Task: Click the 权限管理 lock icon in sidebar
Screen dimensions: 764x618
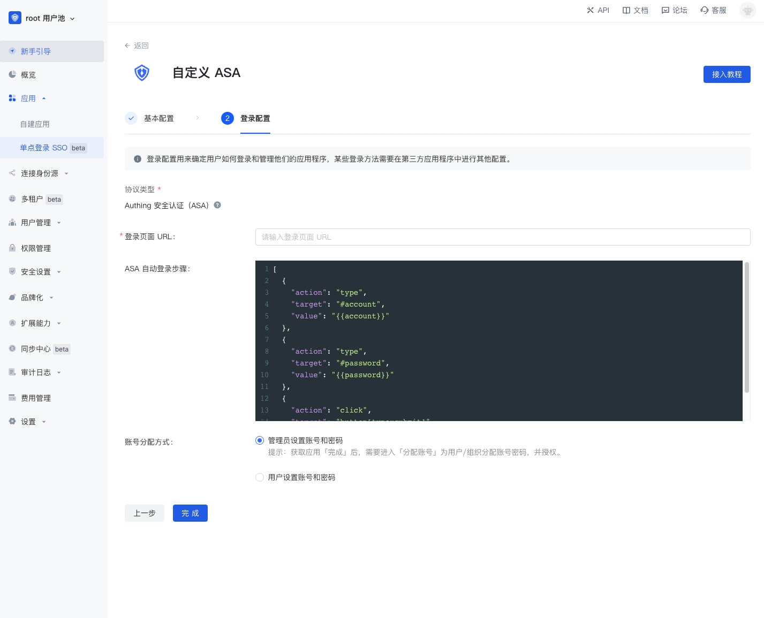Action: [x=12, y=248]
